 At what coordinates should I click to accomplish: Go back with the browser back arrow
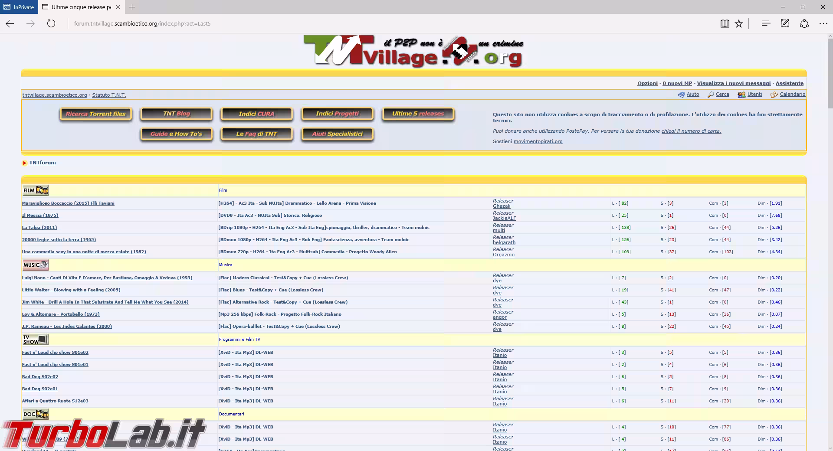point(10,24)
